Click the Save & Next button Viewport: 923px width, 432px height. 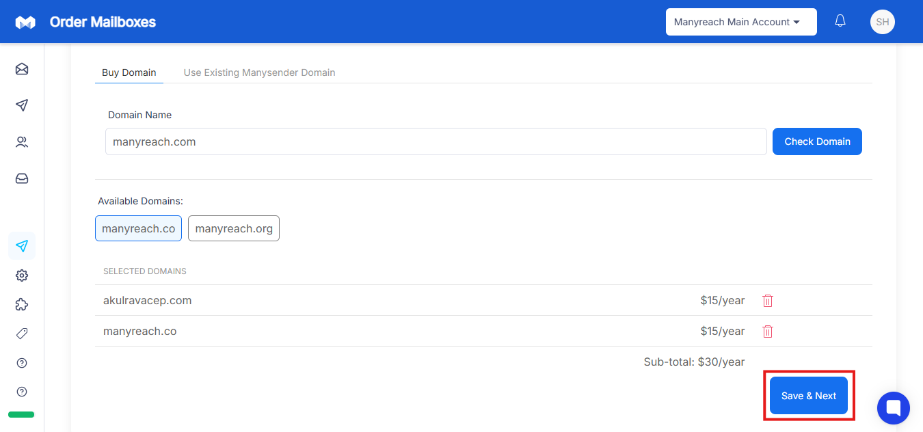pos(809,396)
